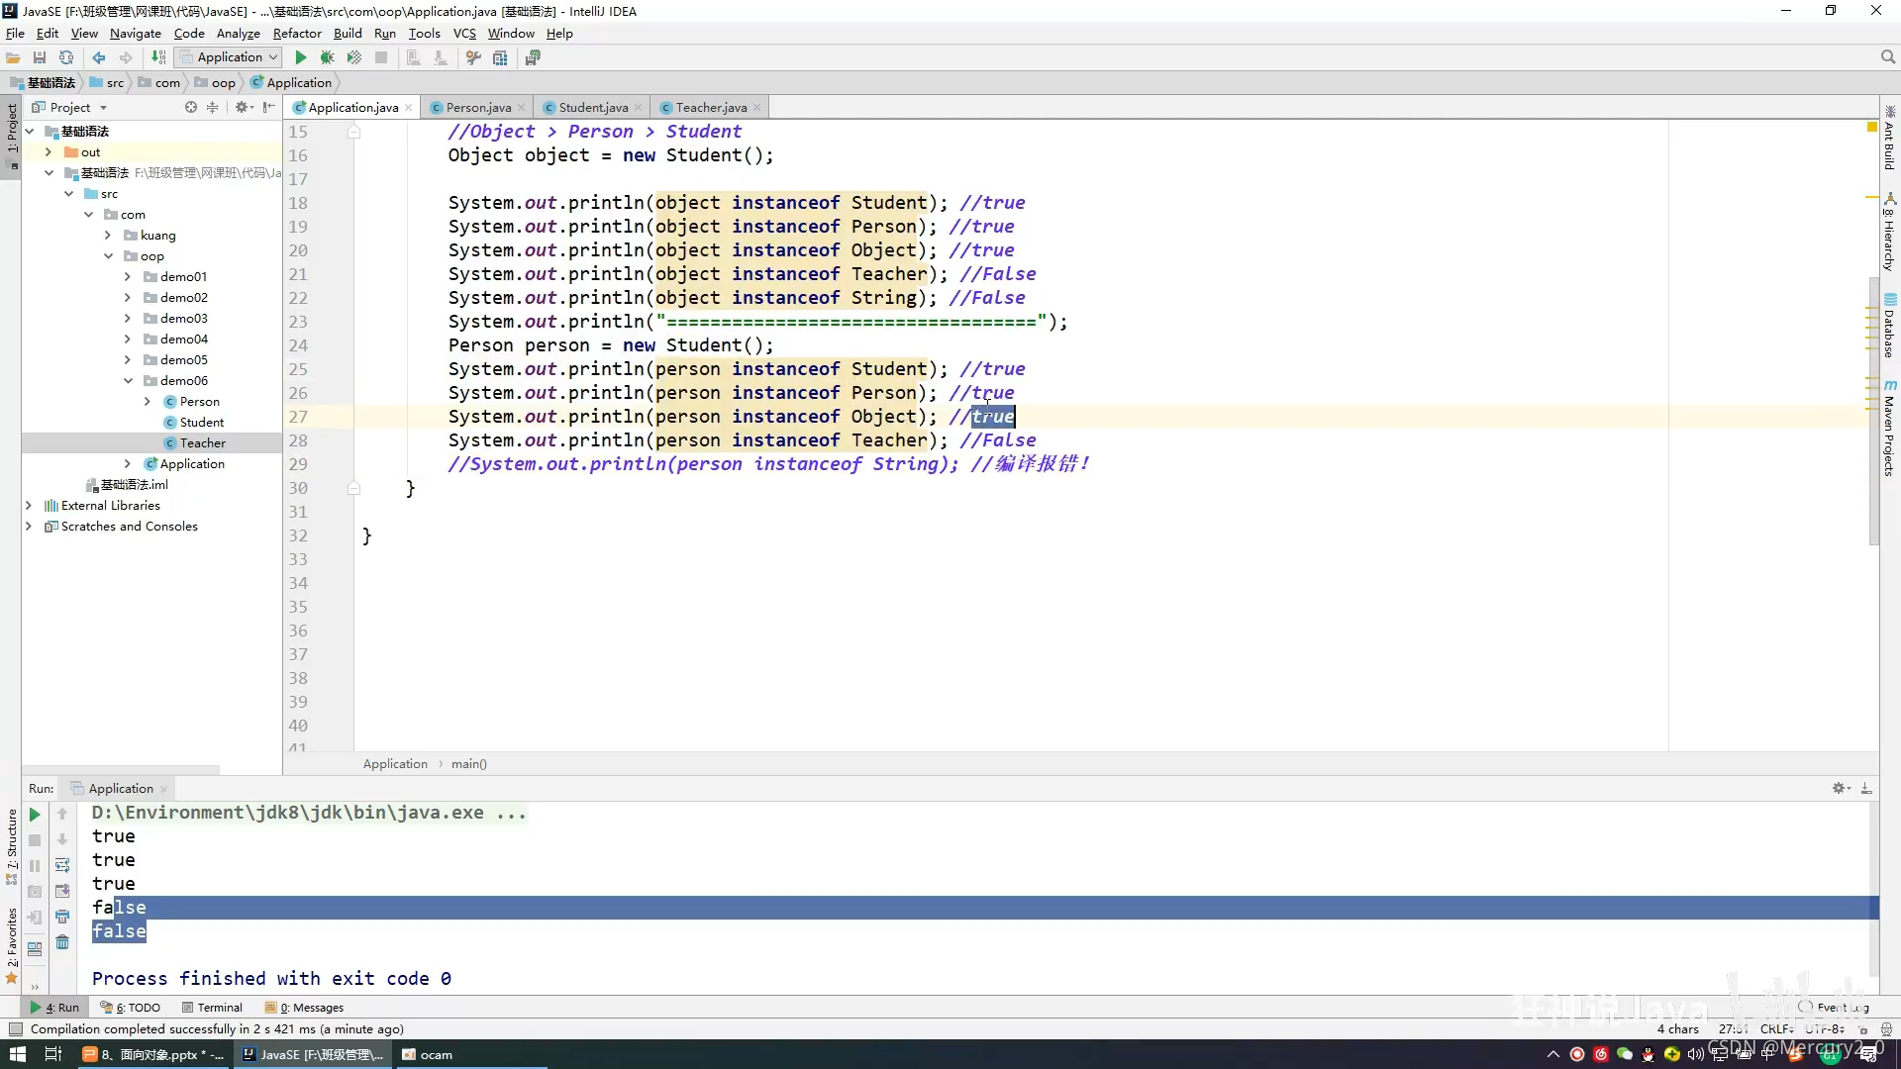Expand External Libraries node
The width and height of the screenshot is (1901, 1069).
click(x=29, y=506)
